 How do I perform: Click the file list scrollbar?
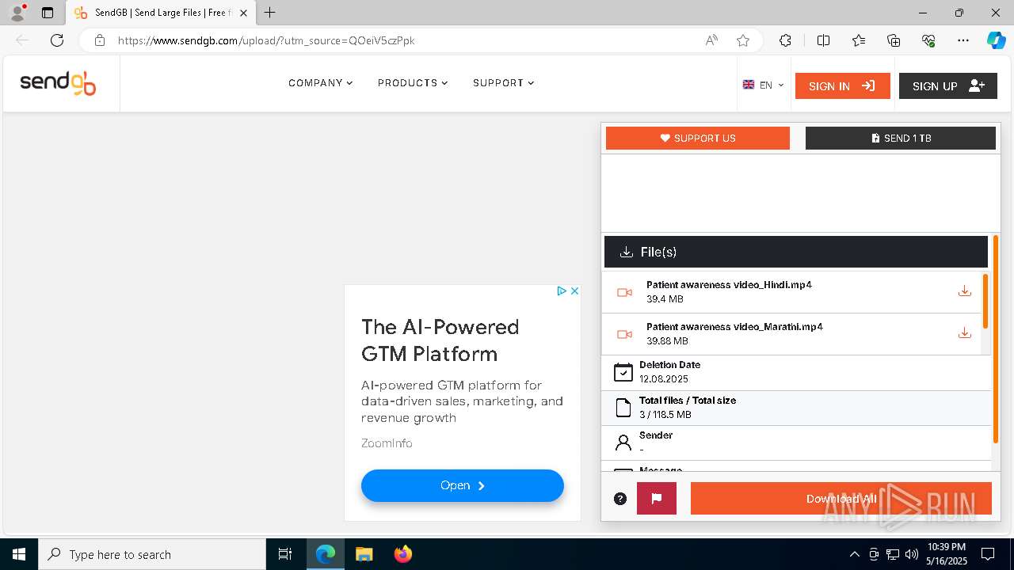[985, 301]
